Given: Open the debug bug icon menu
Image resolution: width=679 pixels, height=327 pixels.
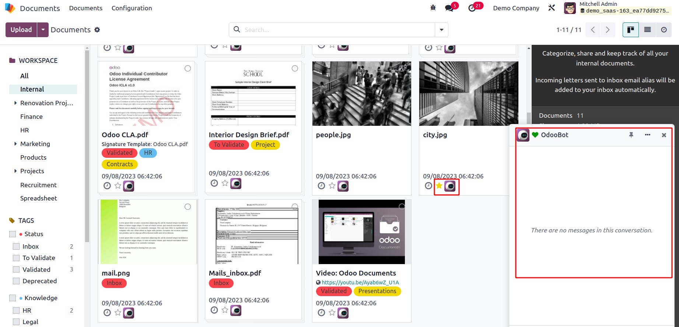Looking at the screenshot, I should pyautogui.click(x=433, y=8).
